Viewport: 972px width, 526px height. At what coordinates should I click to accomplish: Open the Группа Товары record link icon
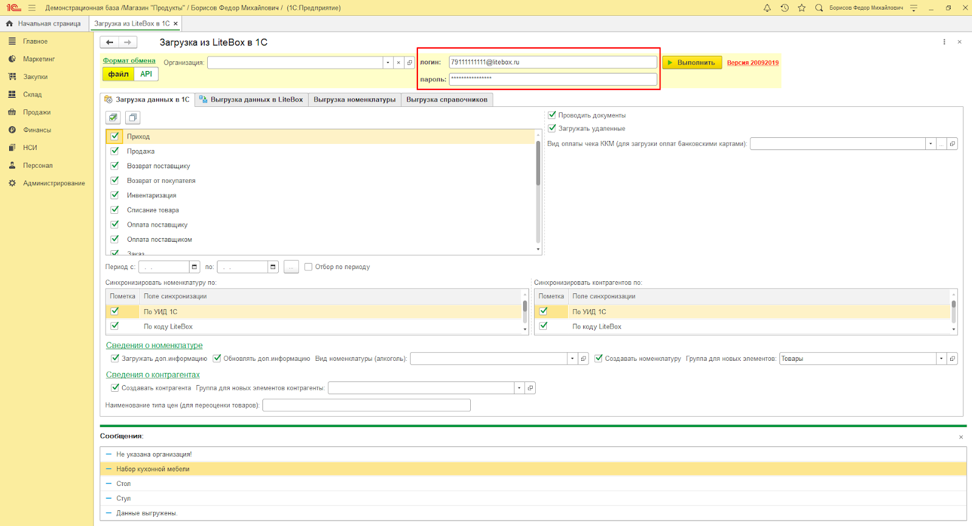tap(953, 359)
